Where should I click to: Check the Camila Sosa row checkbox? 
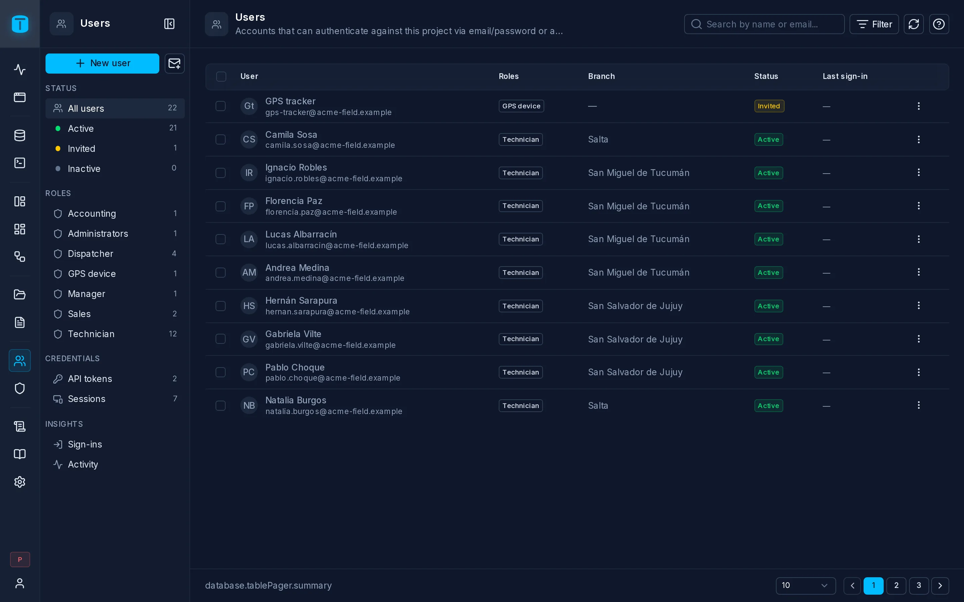pos(221,139)
